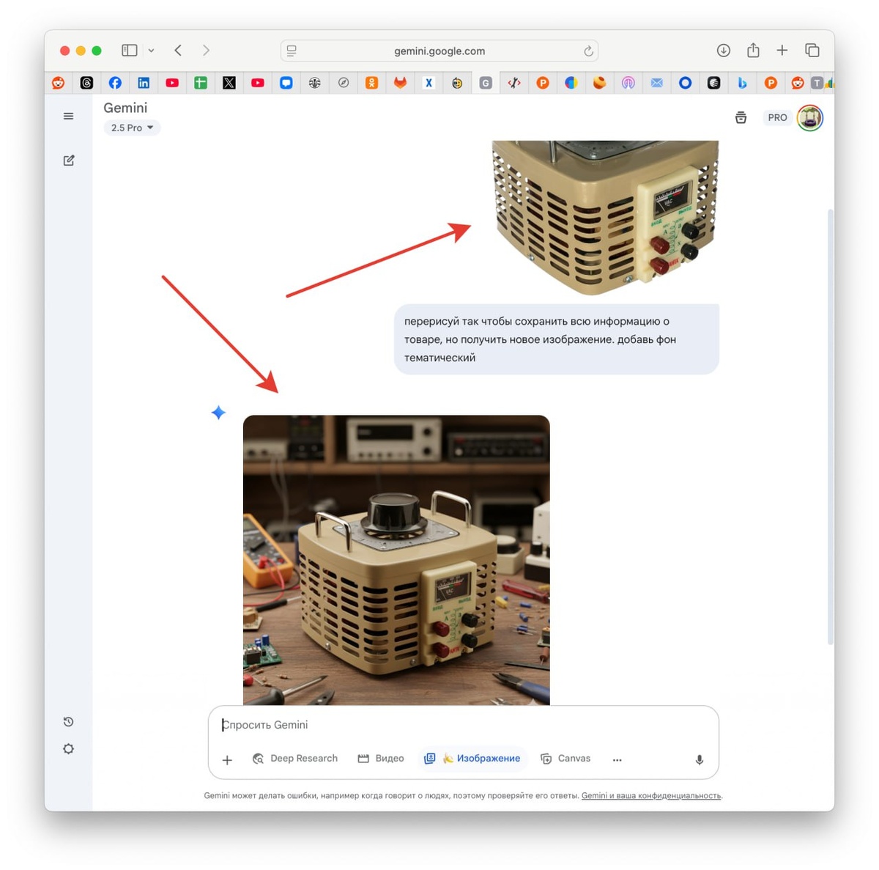Start a new chat with the pencil icon
The width and height of the screenshot is (879, 870).
click(69, 161)
